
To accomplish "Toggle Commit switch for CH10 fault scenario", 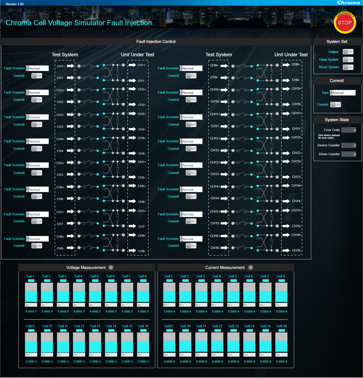I will (191, 100).
